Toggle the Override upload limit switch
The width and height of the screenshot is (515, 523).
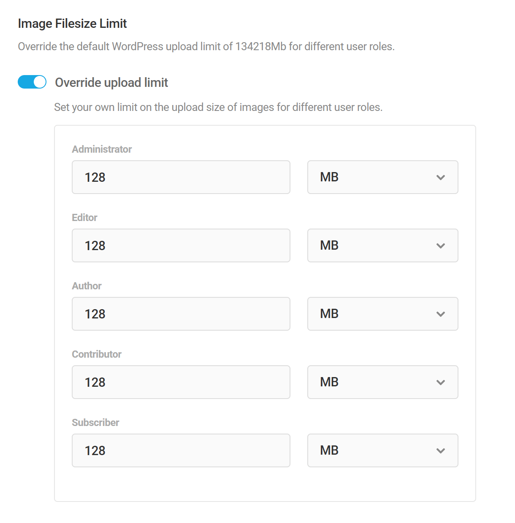(32, 82)
